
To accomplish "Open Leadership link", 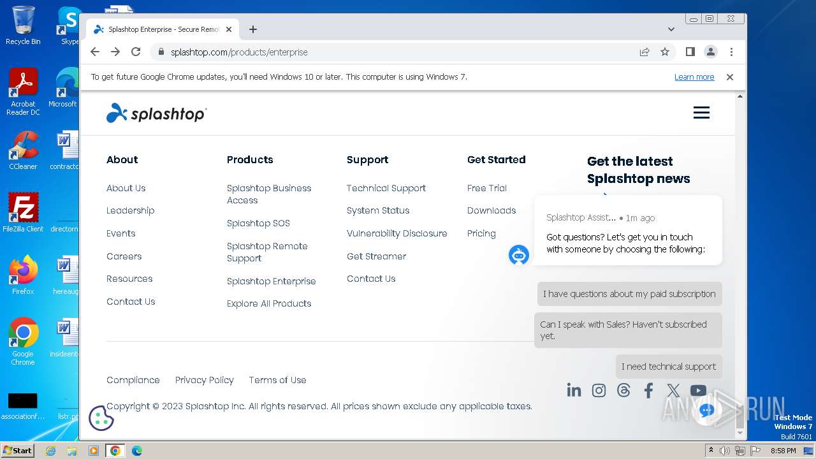I will [x=130, y=210].
